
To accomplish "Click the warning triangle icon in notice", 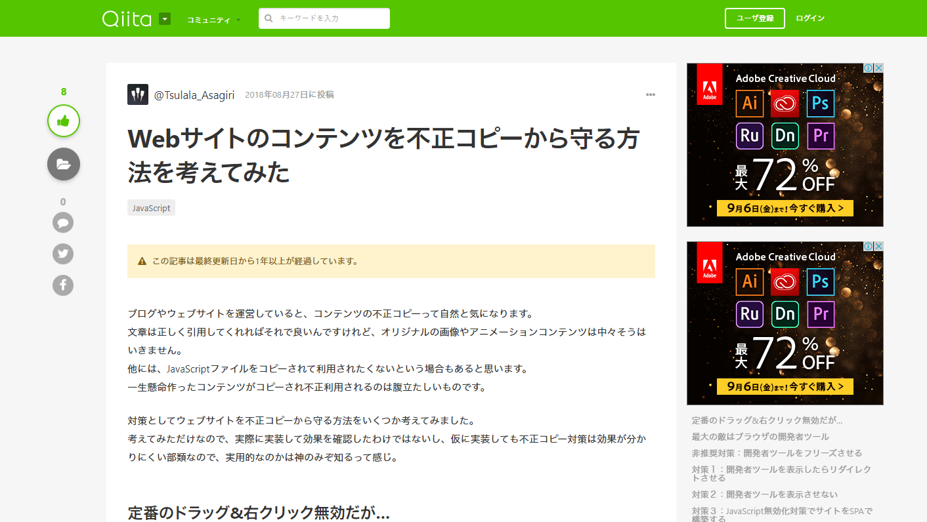I will (x=142, y=261).
